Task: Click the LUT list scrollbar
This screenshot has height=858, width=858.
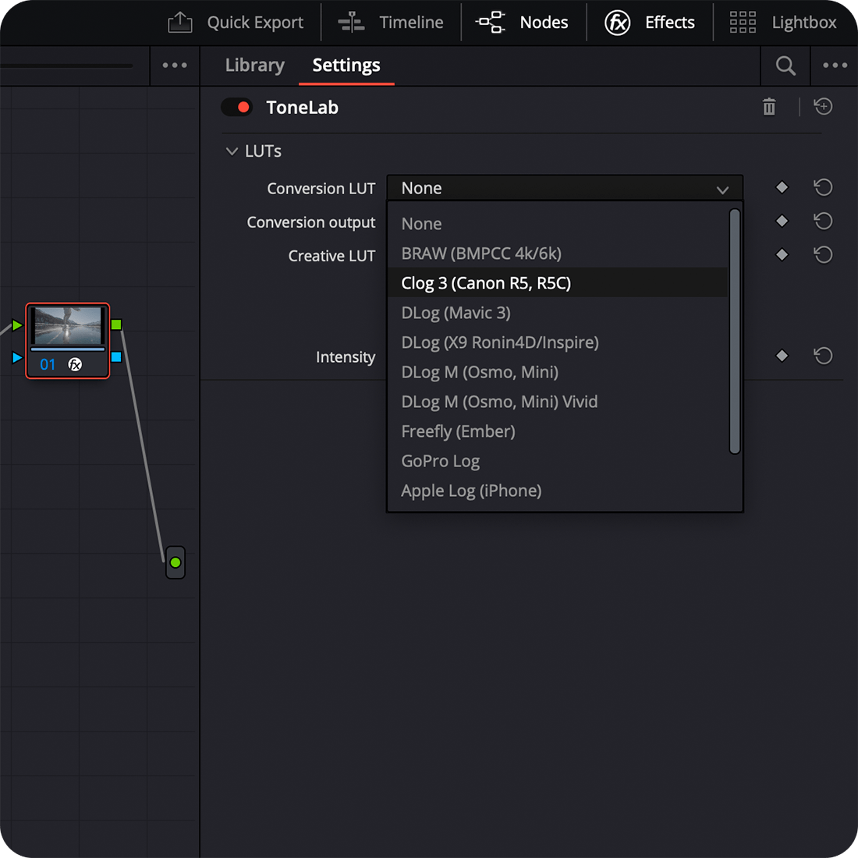Action: [734, 331]
